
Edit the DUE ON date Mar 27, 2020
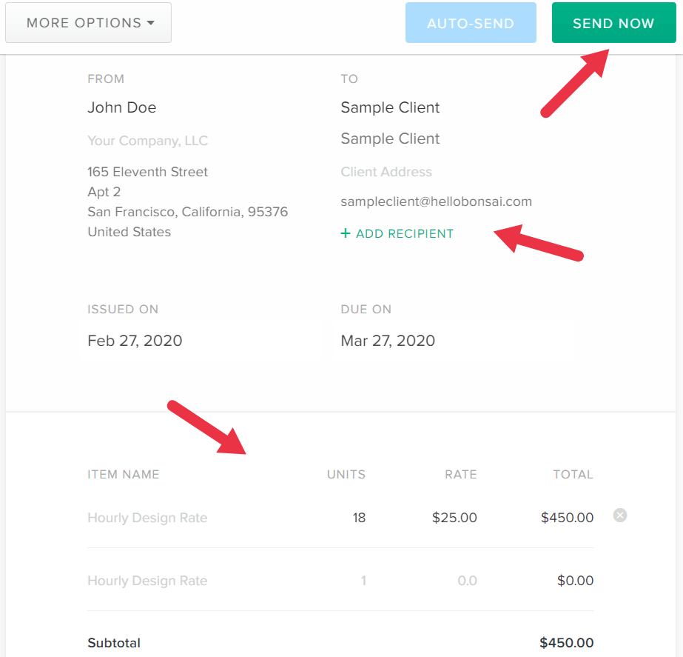point(388,341)
